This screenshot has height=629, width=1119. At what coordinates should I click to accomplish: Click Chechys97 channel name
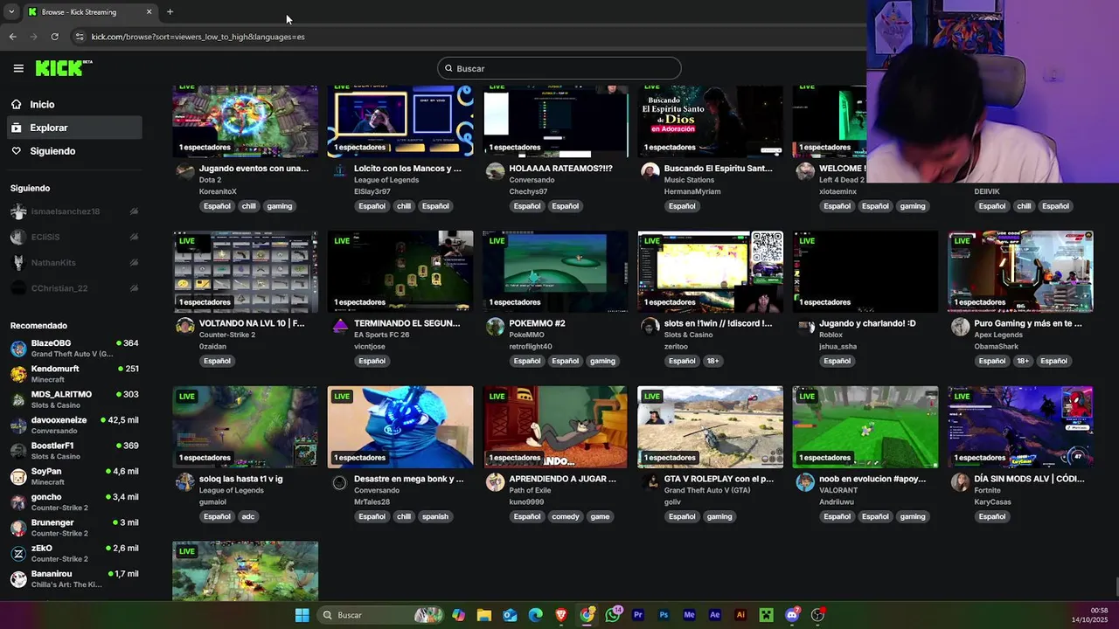(x=528, y=191)
